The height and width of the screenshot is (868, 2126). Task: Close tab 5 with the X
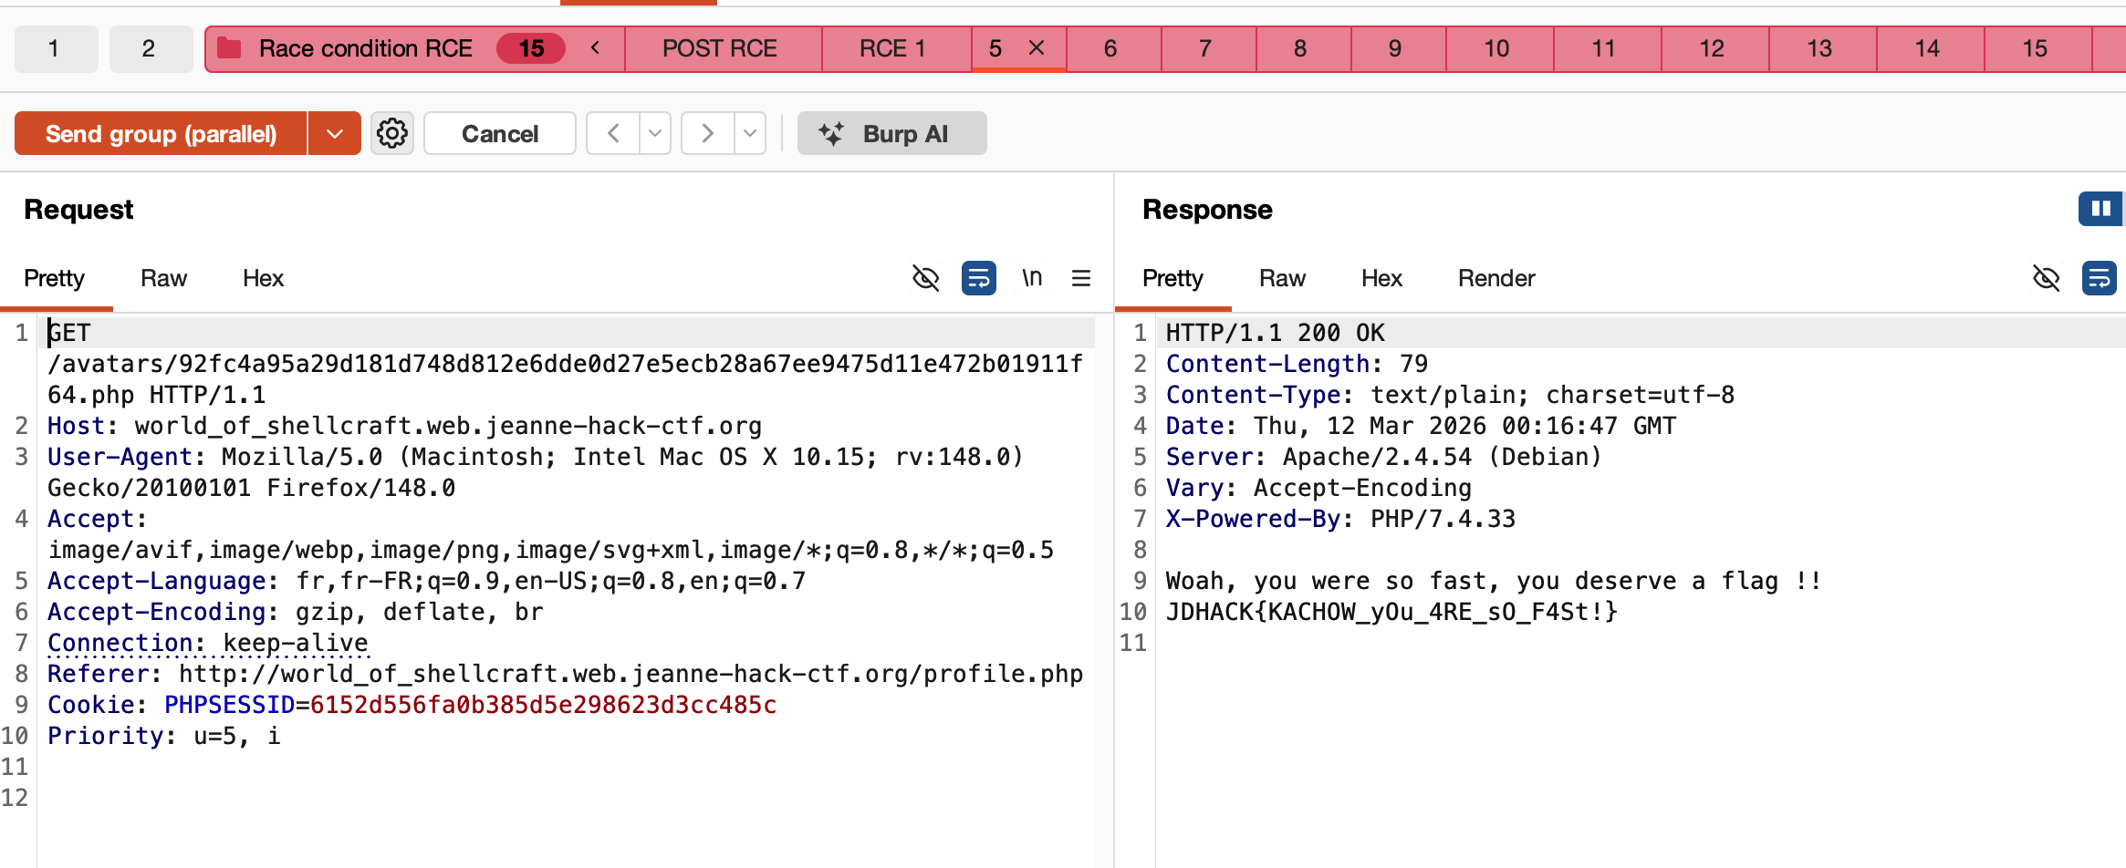click(x=1037, y=48)
